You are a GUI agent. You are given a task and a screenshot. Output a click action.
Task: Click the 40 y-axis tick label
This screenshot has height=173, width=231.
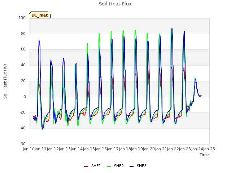[x=23, y=65]
